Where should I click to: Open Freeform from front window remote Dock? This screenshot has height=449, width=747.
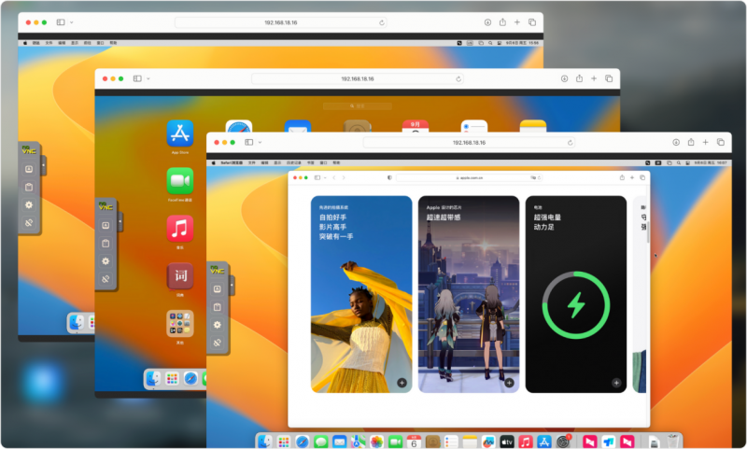(x=487, y=442)
